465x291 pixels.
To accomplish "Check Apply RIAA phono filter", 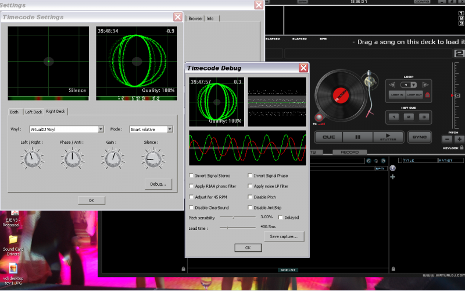I will click(x=192, y=186).
